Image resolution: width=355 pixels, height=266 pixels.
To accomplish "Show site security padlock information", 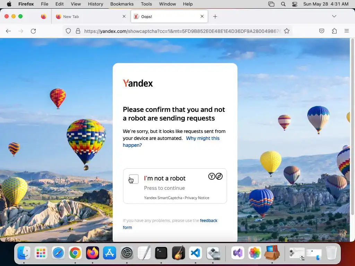I will click(78, 31).
